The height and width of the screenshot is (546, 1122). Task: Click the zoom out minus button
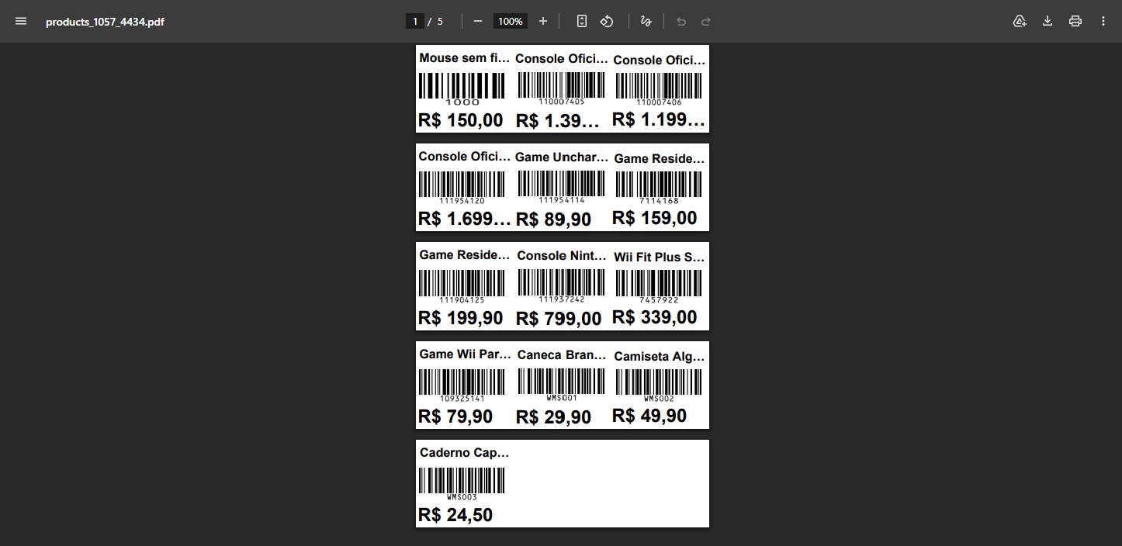[x=478, y=21]
